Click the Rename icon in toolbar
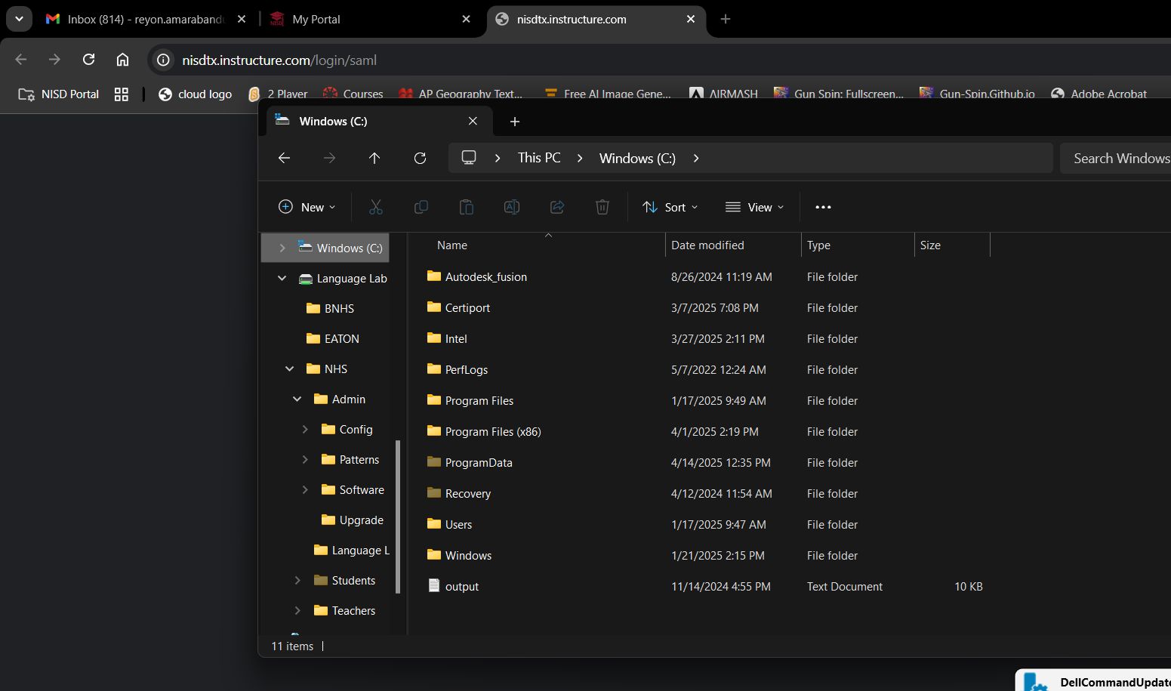Image resolution: width=1171 pixels, height=691 pixels. coord(512,207)
